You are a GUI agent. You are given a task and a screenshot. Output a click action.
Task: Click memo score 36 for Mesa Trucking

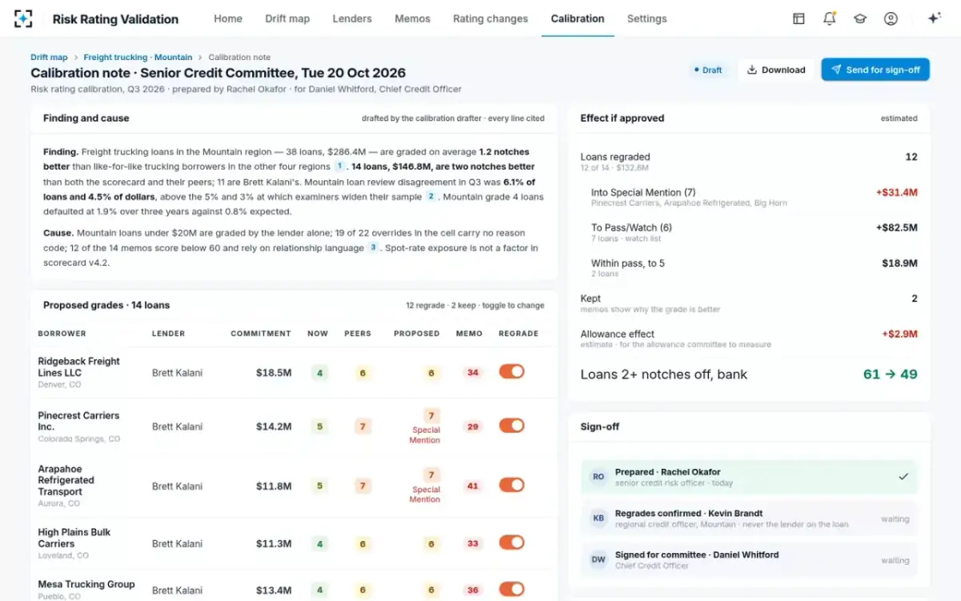click(x=472, y=590)
